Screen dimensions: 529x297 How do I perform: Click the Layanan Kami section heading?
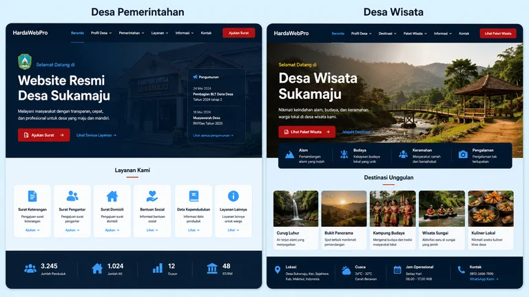click(132, 170)
